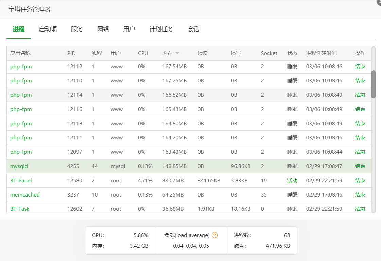
Task: Click the BT-Panel application name
Action: click(x=21, y=181)
